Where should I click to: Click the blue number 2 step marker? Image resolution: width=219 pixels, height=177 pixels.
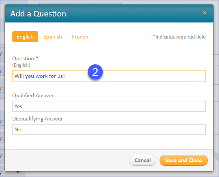(x=95, y=72)
